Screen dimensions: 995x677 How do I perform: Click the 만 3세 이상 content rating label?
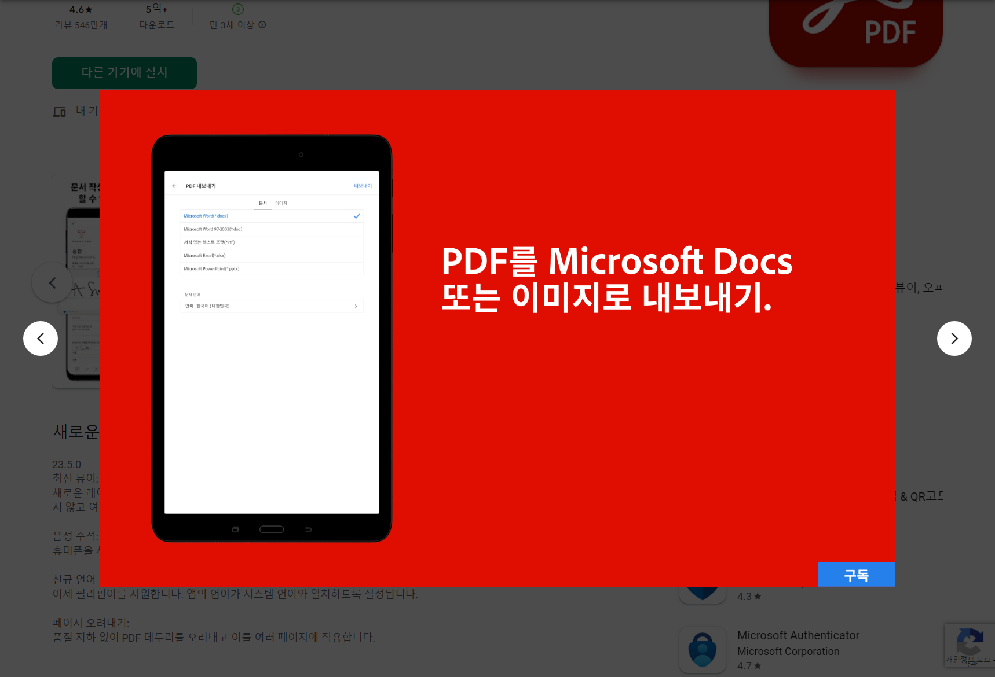tap(232, 25)
